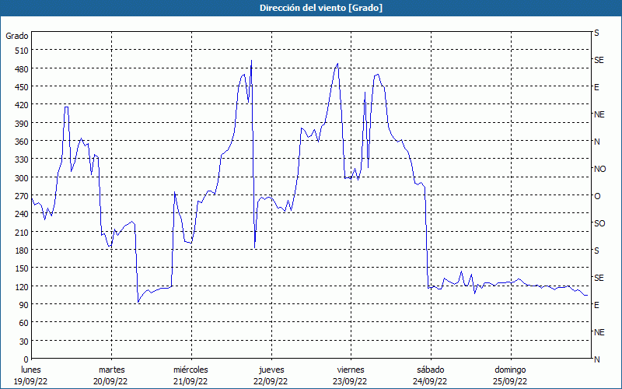Click the '180' degree label

click(x=22, y=251)
